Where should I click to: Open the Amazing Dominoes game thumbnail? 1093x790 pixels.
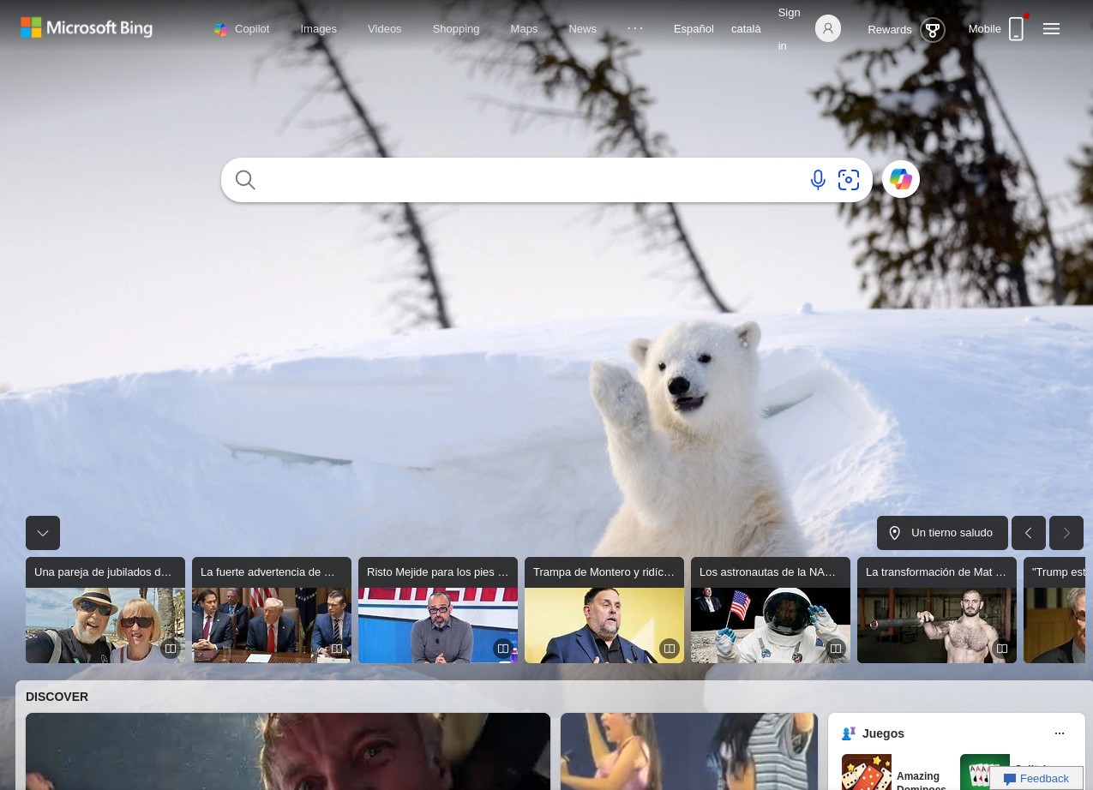pyautogui.click(x=867, y=772)
